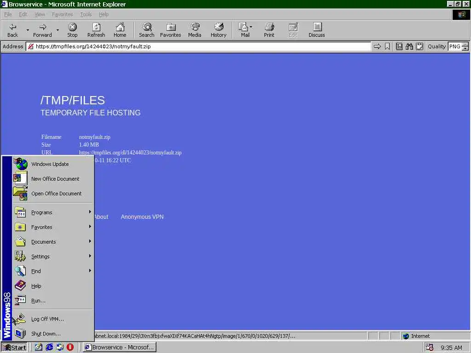This screenshot has width=471, height=353.
Task: Click the framed bookmark icon next to binoculars
Action: coord(399,46)
